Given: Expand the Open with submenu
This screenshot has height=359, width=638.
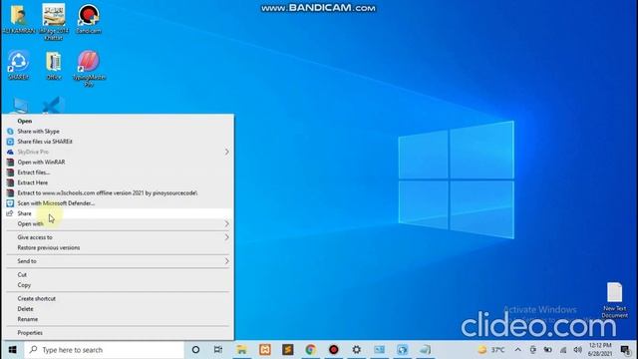Looking at the screenshot, I should click(118, 223).
